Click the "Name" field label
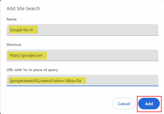The width and height of the screenshot is (164, 114). pyautogui.click(x=11, y=19)
